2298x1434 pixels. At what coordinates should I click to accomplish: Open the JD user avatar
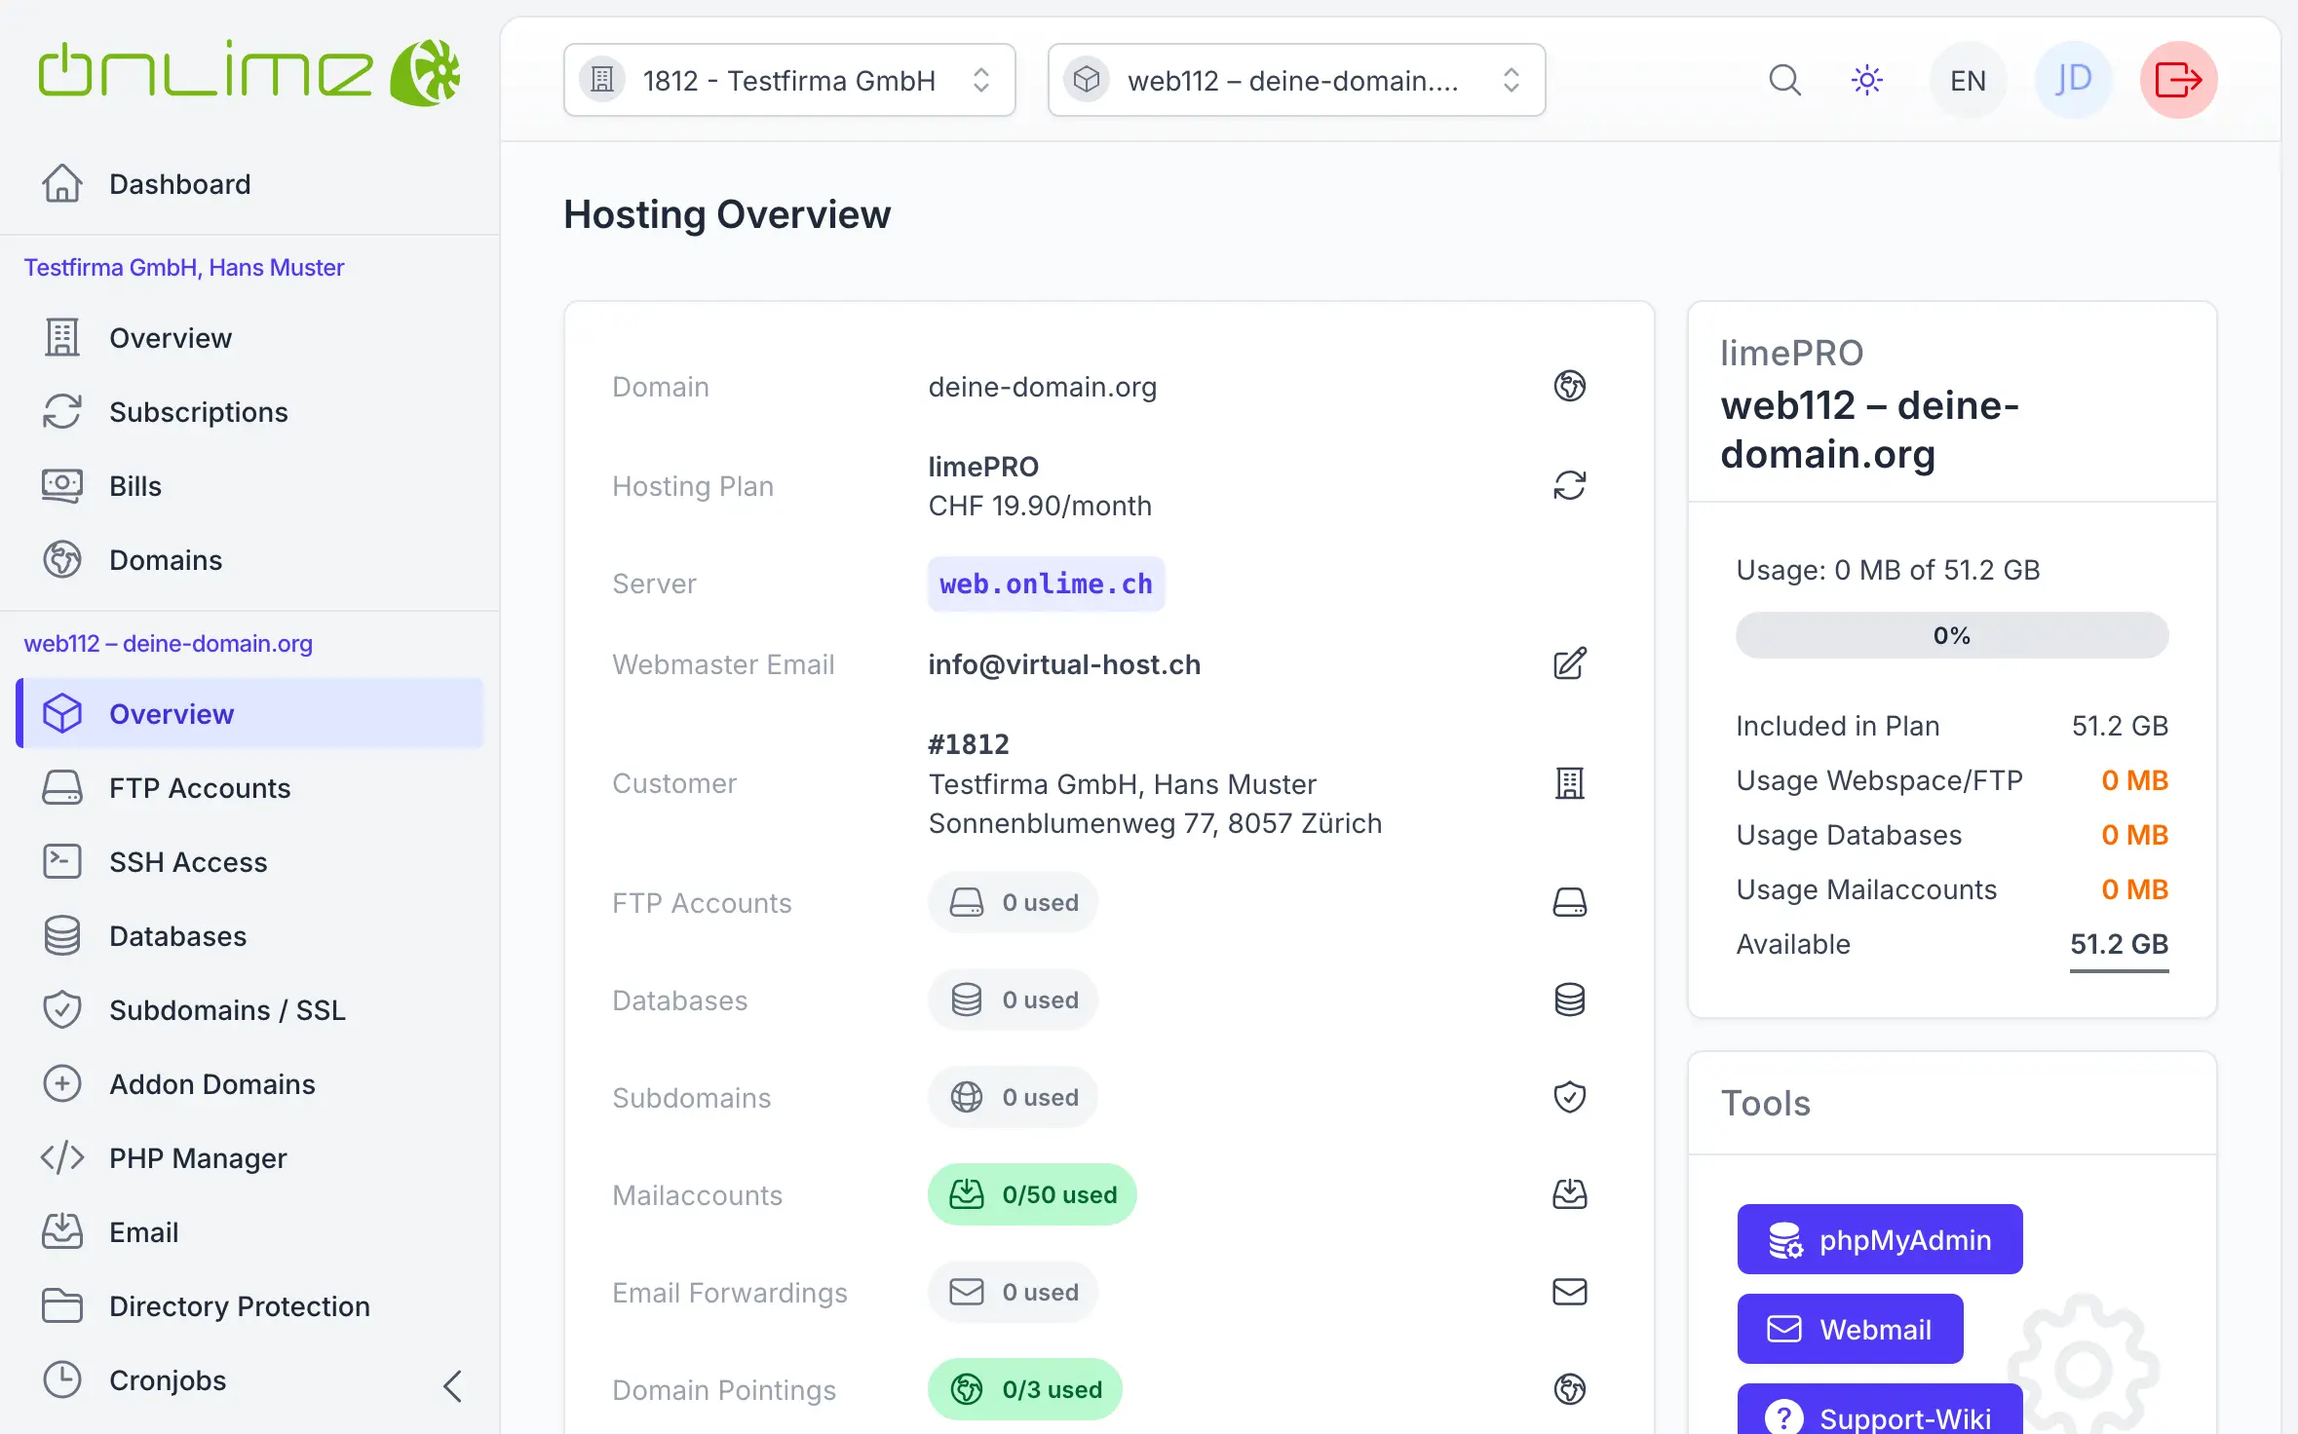pos(2073,80)
